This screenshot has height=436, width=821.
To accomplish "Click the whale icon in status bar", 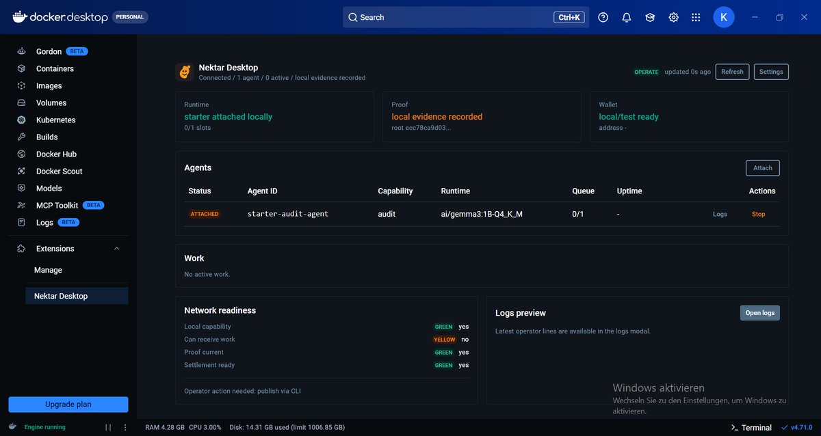I will pyautogui.click(x=12, y=426).
